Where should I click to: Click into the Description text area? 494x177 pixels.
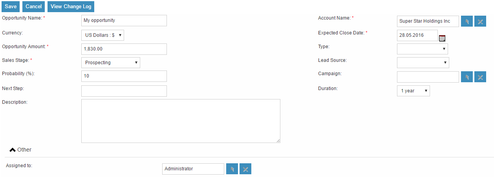click(181, 121)
